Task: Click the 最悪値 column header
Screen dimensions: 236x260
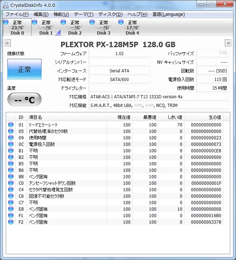Action: tap(146, 117)
